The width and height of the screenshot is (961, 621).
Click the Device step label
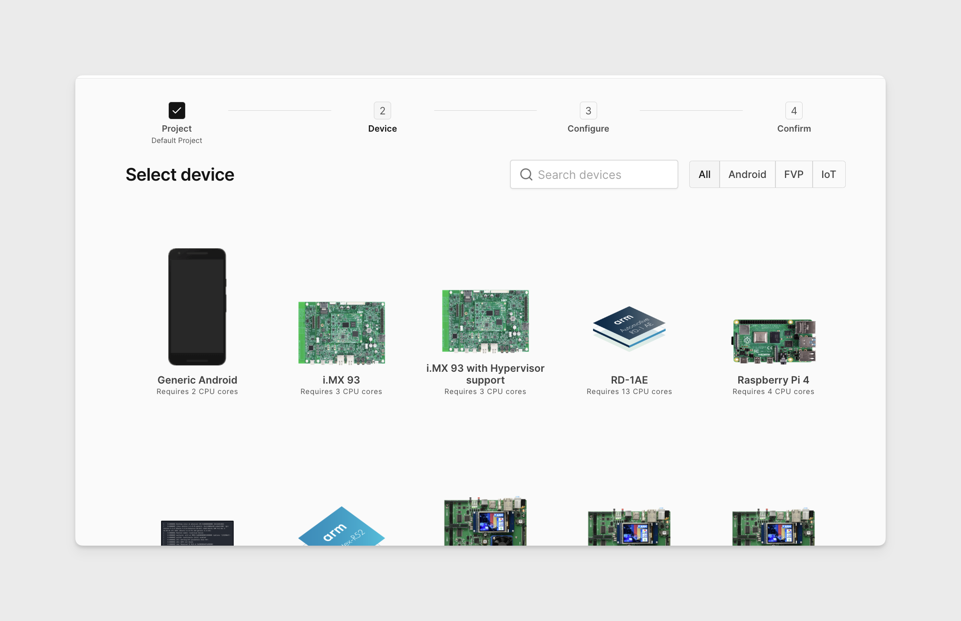[x=382, y=128]
